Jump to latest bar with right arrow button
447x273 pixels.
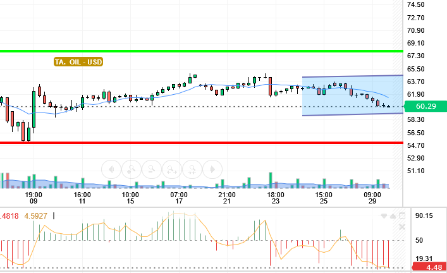coord(212,169)
